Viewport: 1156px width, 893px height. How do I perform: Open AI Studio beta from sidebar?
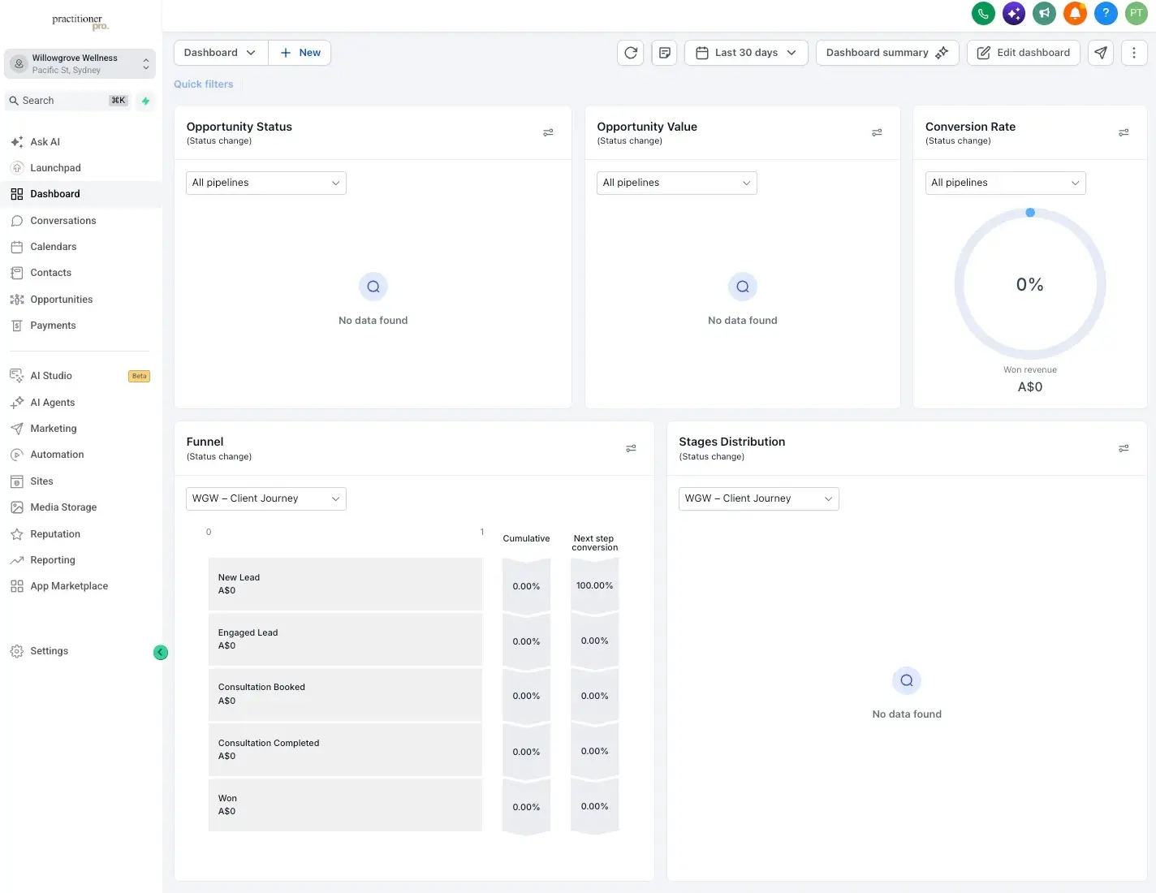[81, 376]
